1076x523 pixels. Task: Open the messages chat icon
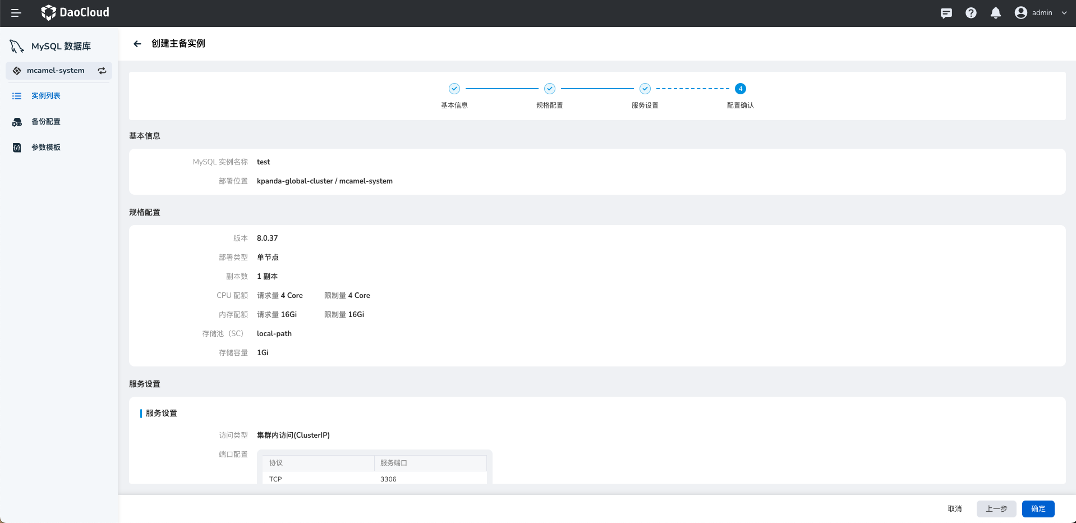coord(946,13)
